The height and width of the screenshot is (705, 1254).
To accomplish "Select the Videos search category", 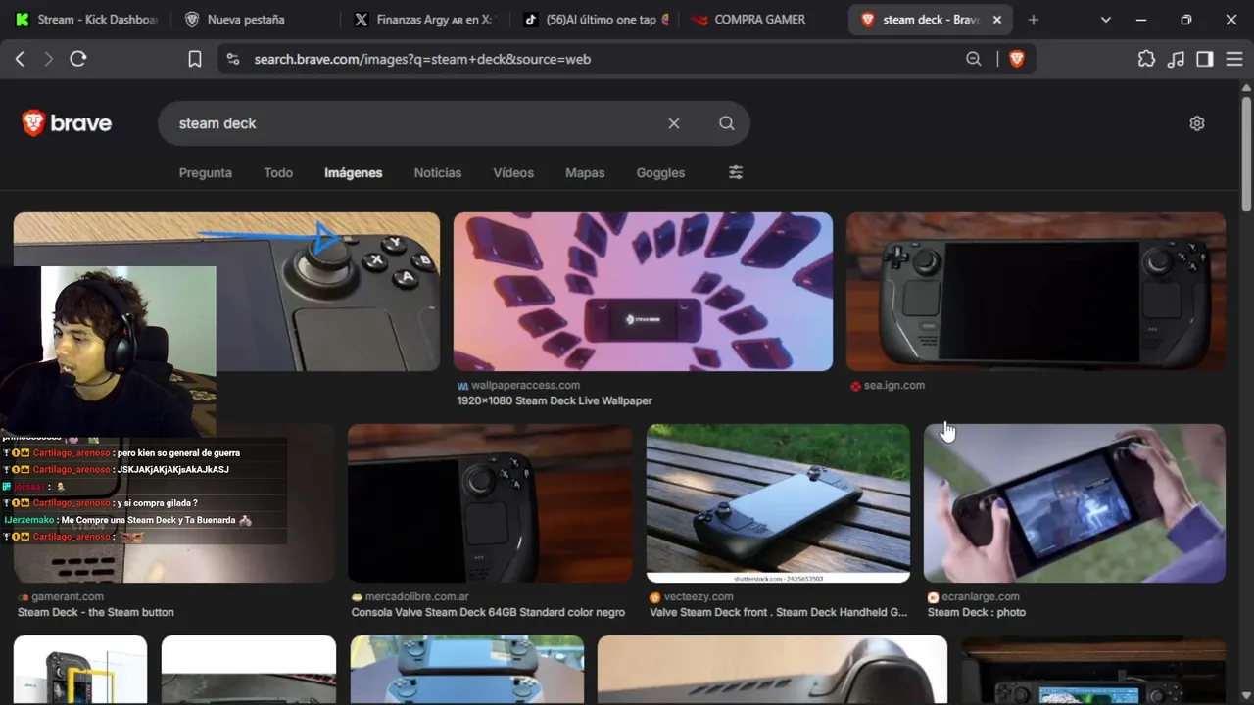I will pos(513,172).
